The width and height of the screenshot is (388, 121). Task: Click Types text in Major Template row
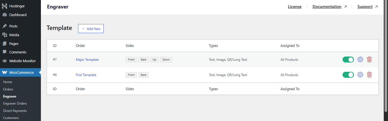[228, 60]
